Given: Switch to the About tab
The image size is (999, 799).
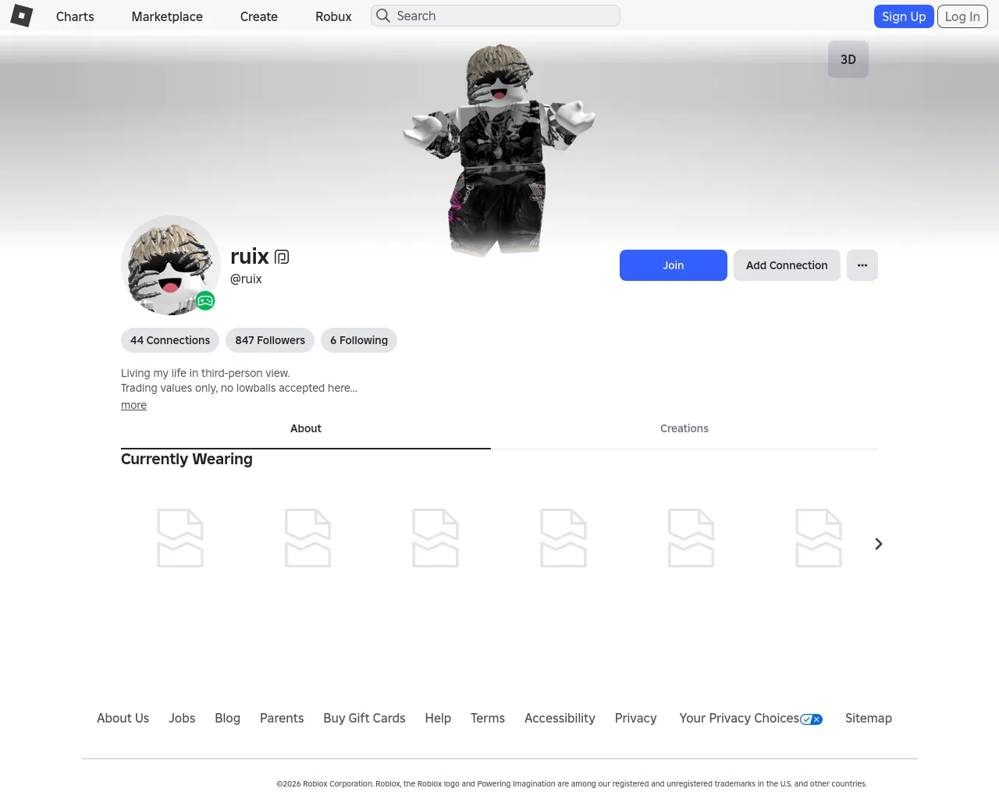Looking at the screenshot, I should pos(306,428).
